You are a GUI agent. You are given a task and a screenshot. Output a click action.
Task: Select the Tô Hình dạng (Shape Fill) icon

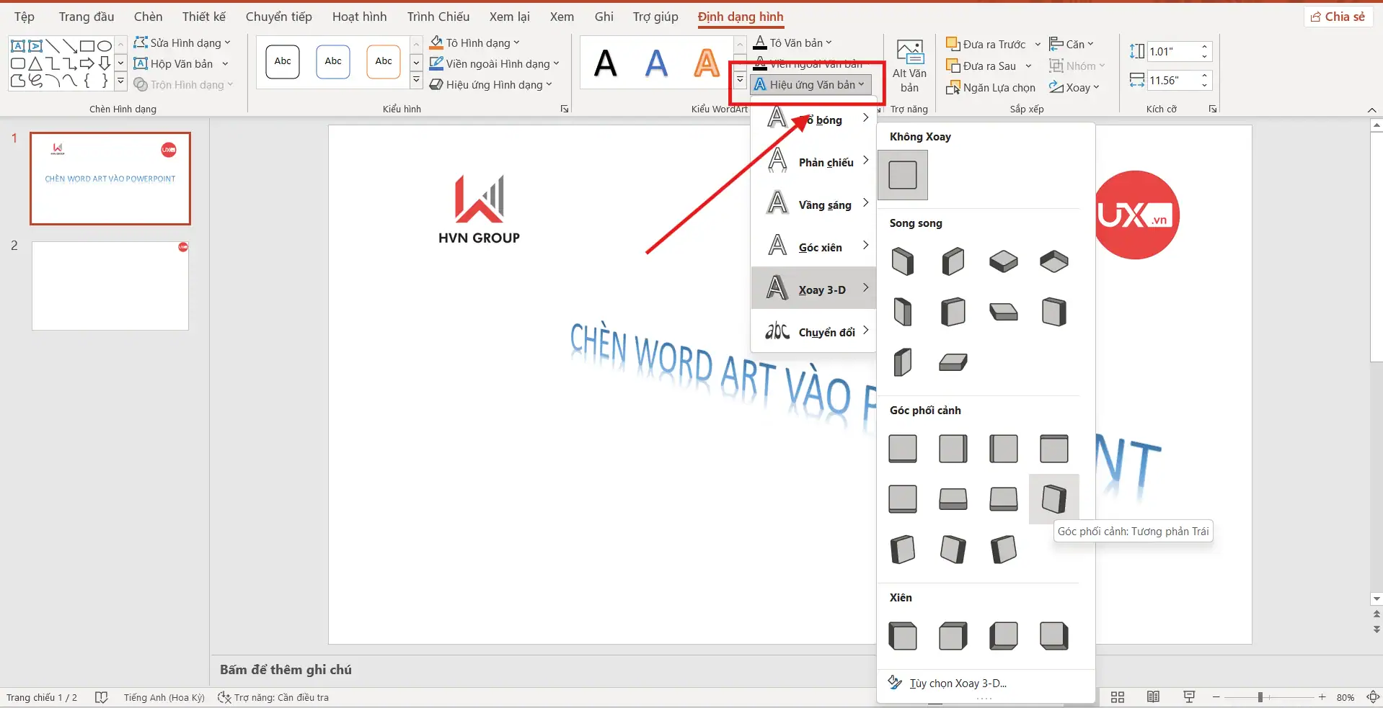436,42
